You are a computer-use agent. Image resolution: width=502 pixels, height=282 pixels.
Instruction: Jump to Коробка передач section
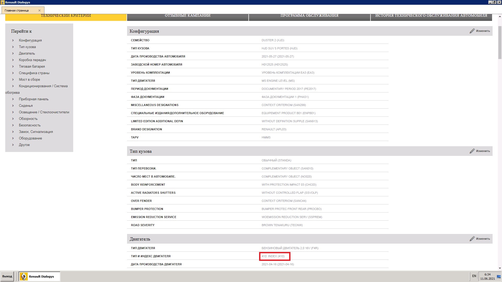[32, 60]
